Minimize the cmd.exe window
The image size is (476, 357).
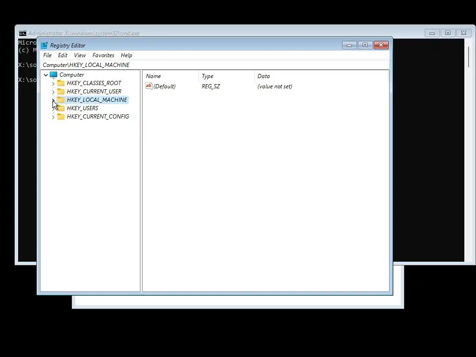pyautogui.click(x=432, y=33)
